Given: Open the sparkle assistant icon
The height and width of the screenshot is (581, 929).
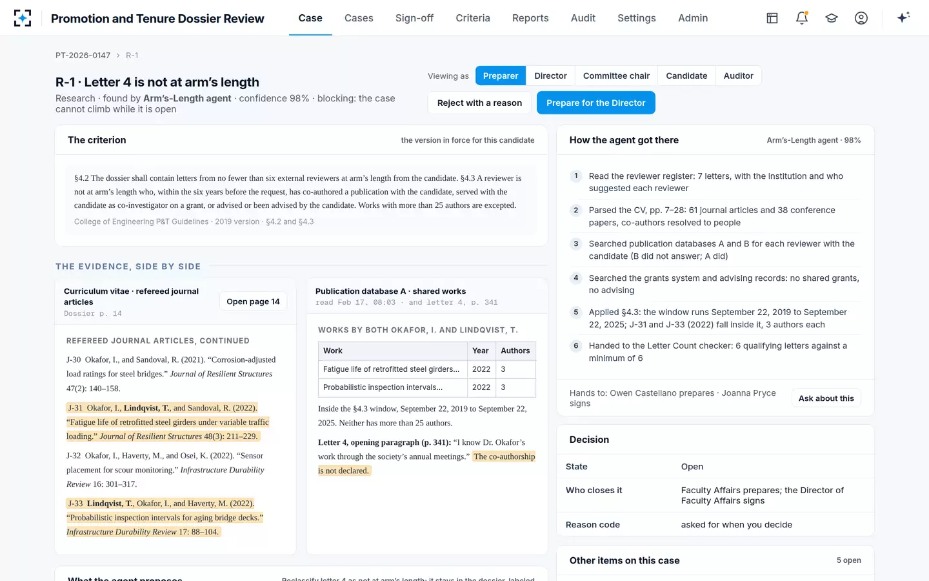Looking at the screenshot, I should [903, 17].
